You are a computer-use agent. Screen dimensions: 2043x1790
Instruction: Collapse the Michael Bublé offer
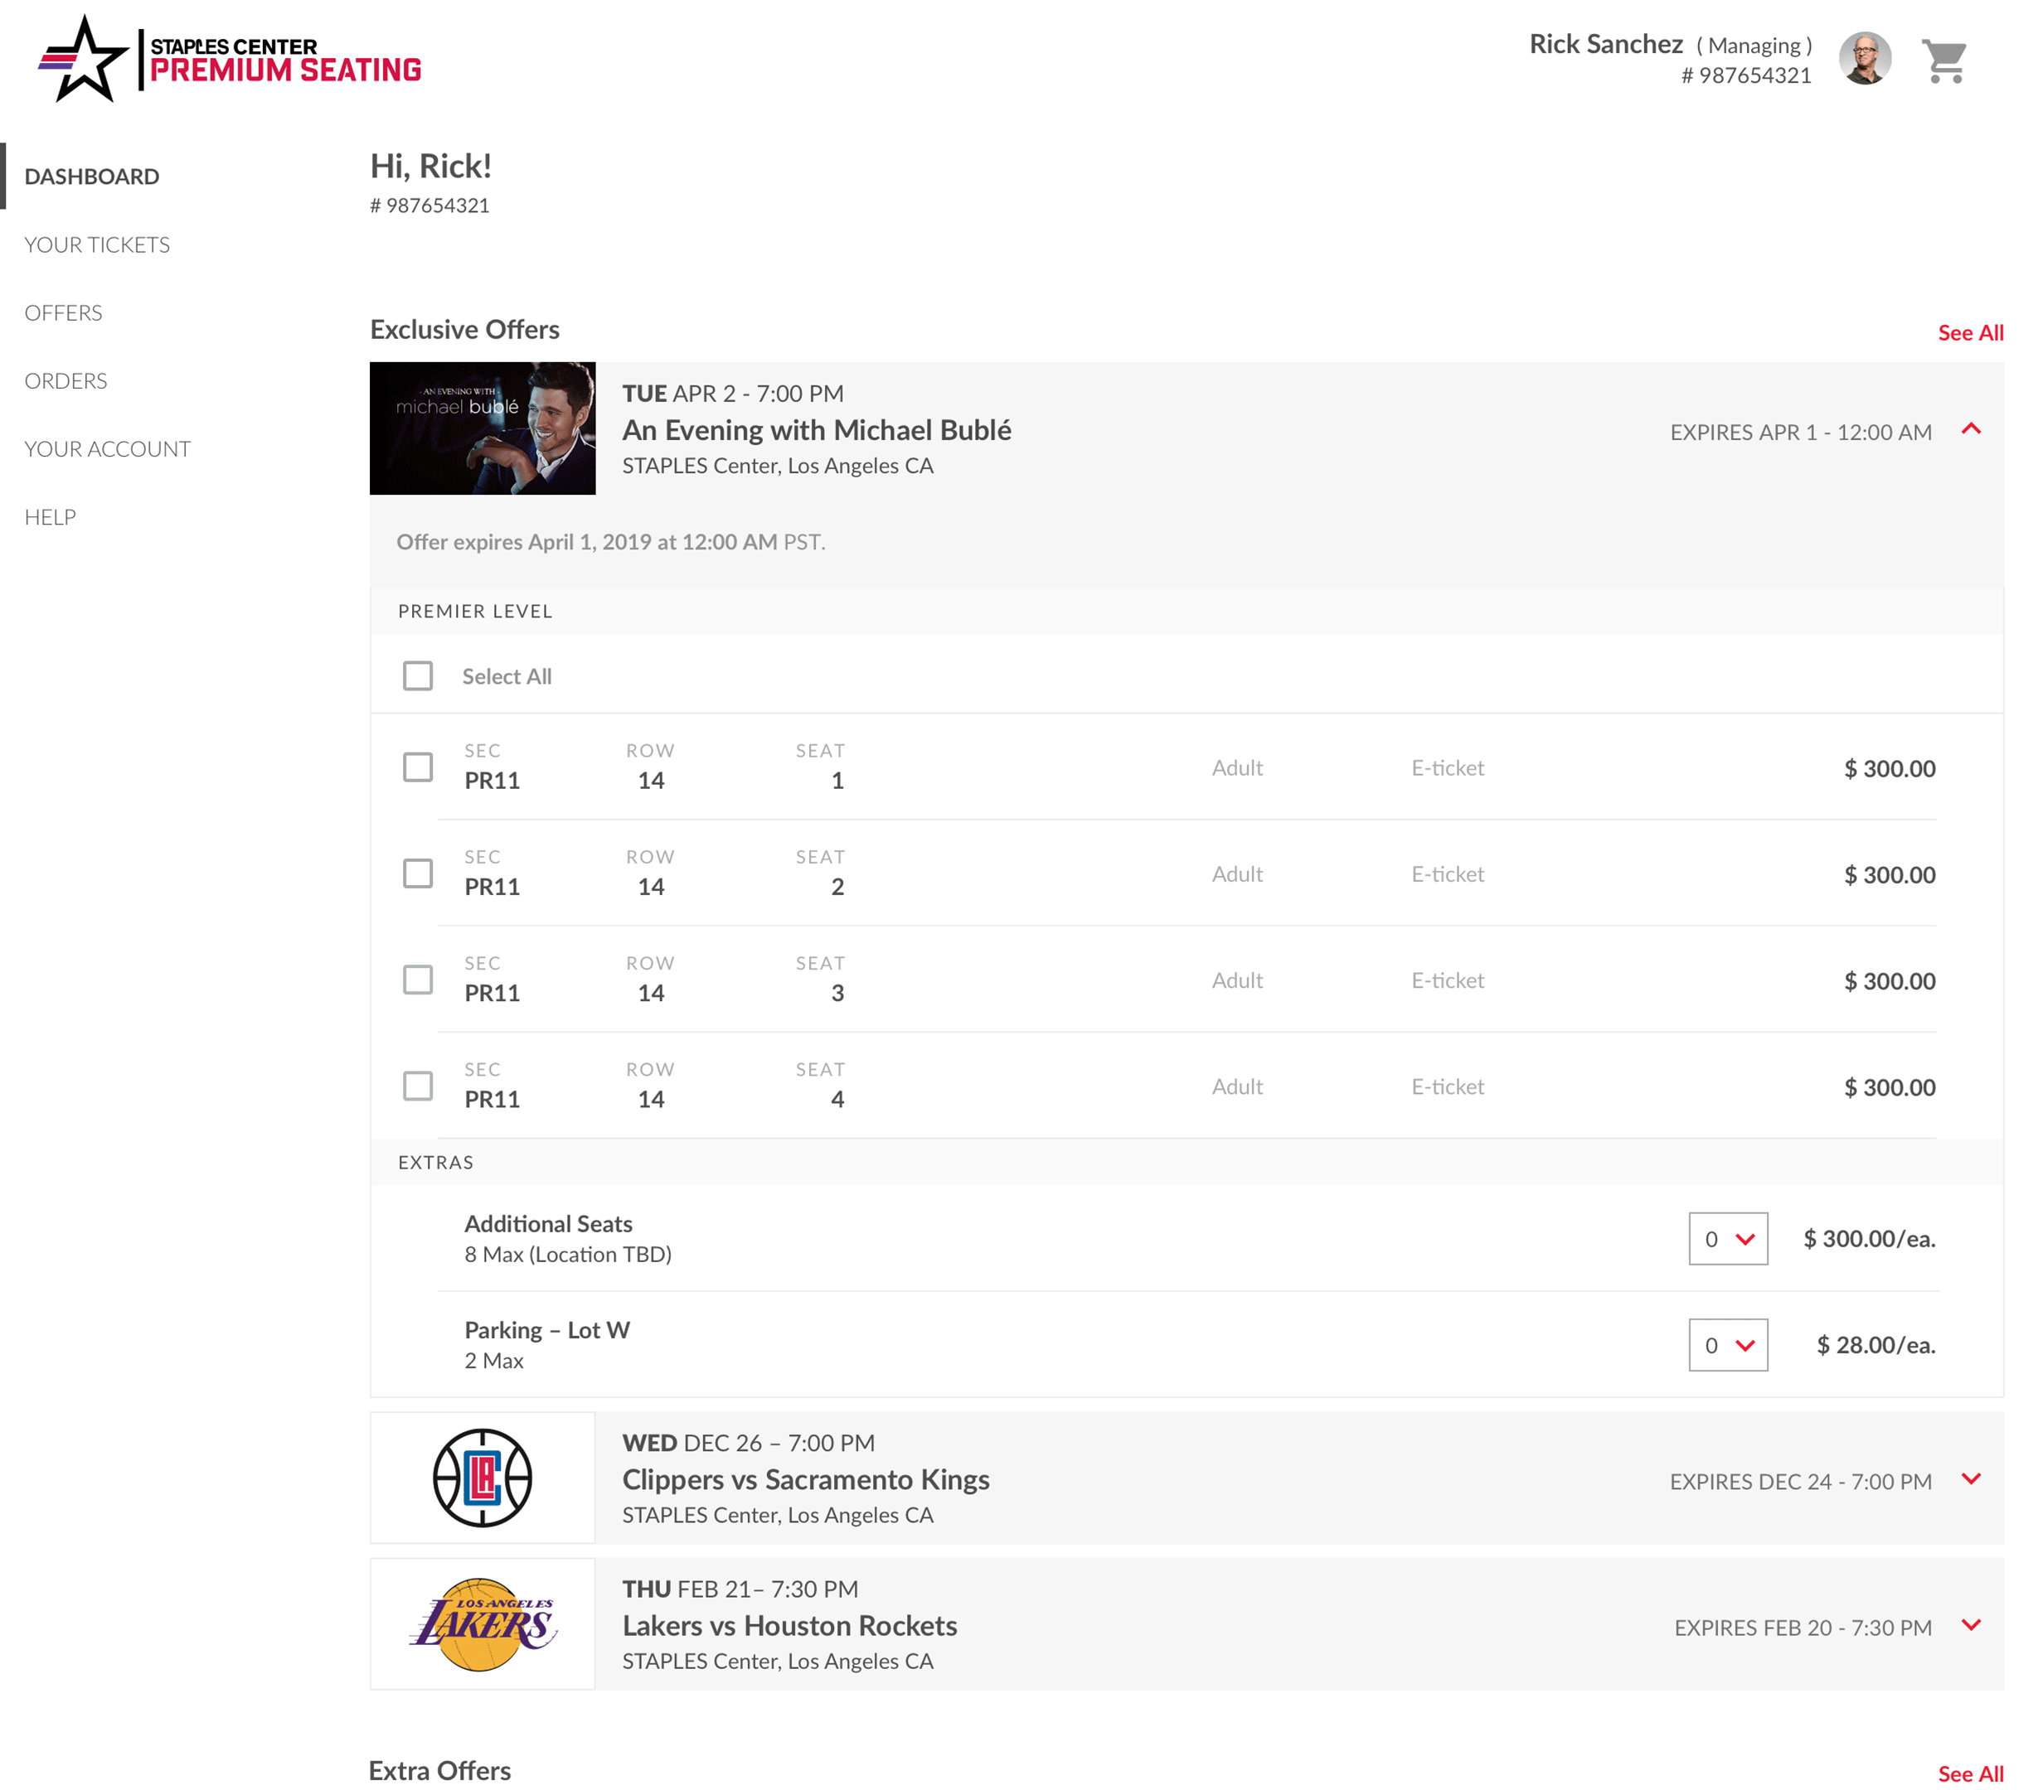pyautogui.click(x=1970, y=429)
